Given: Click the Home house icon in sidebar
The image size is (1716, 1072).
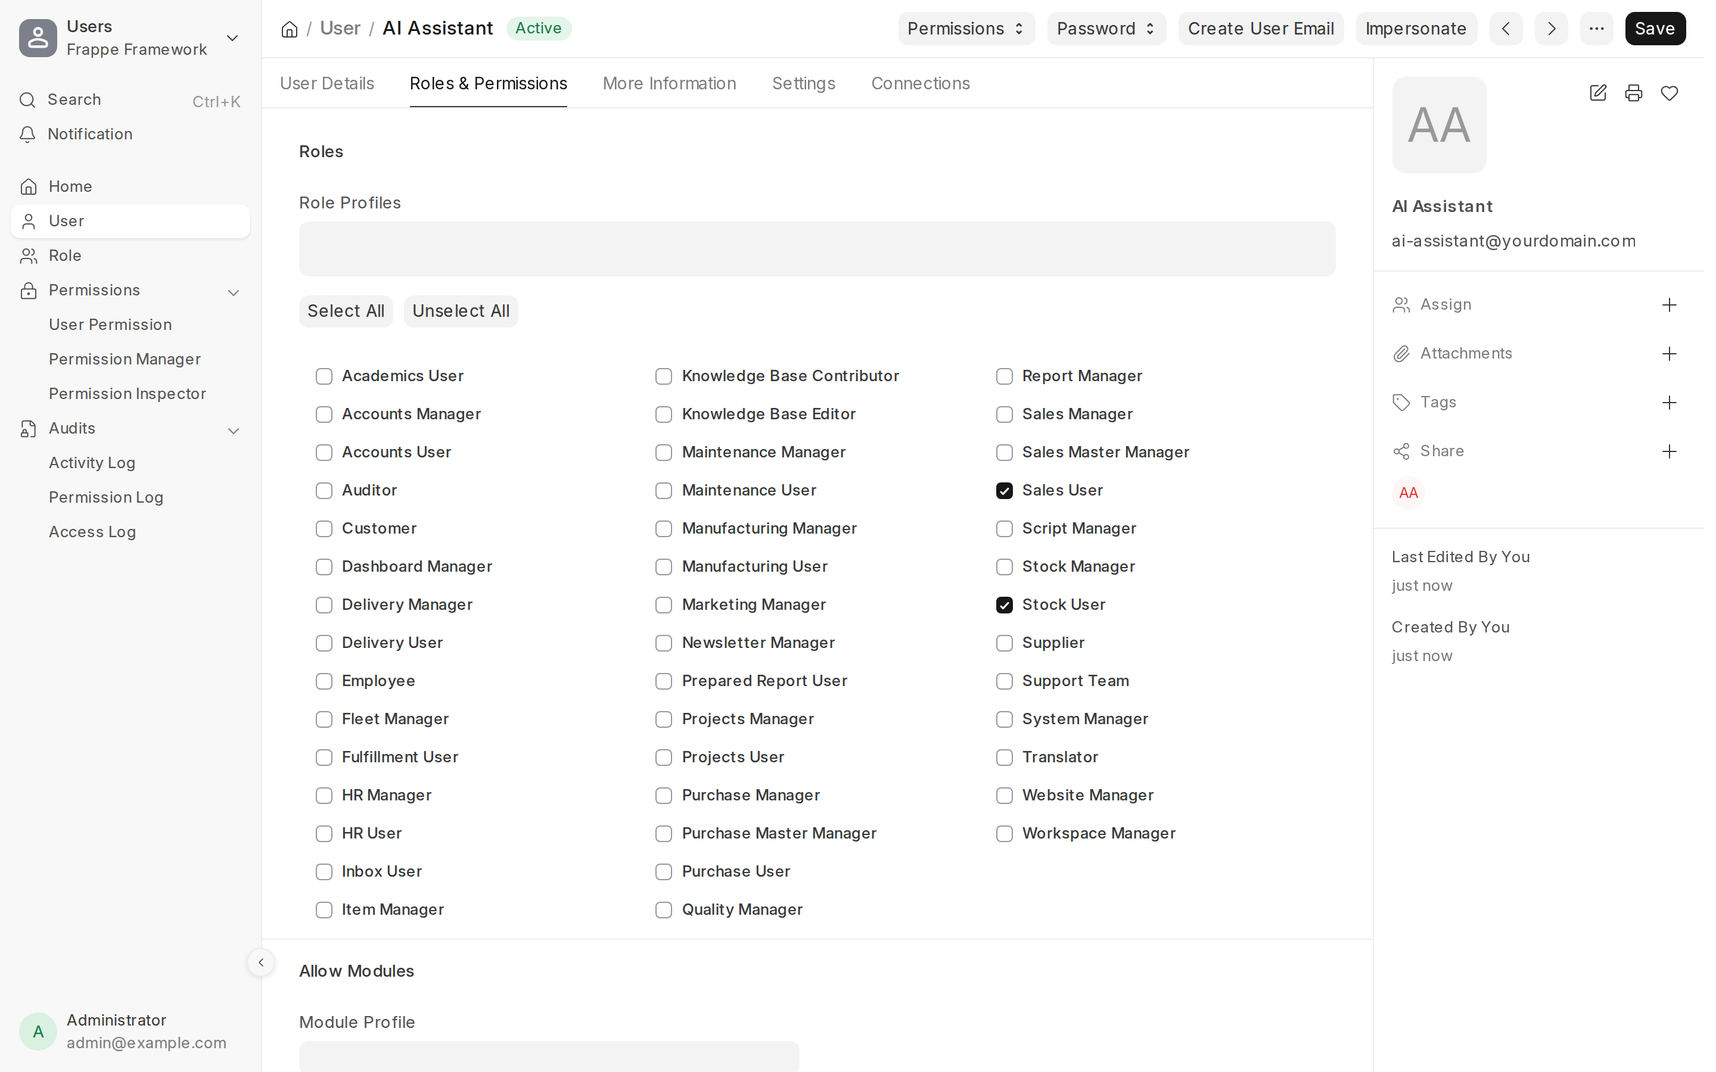Looking at the screenshot, I should tap(29, 186).
